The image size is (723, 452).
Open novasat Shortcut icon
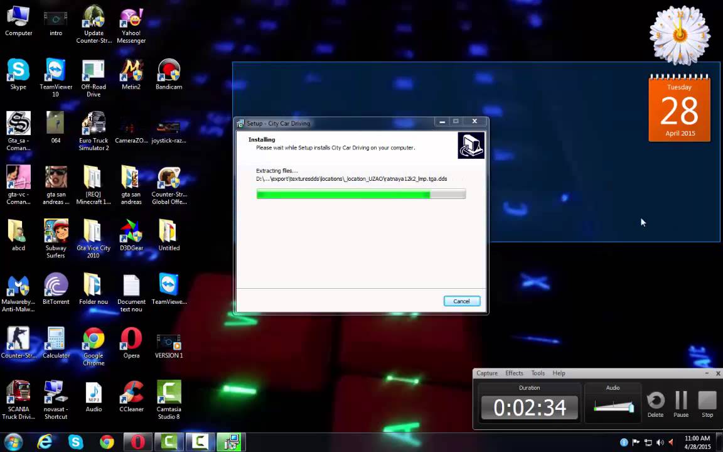[56, 400]
